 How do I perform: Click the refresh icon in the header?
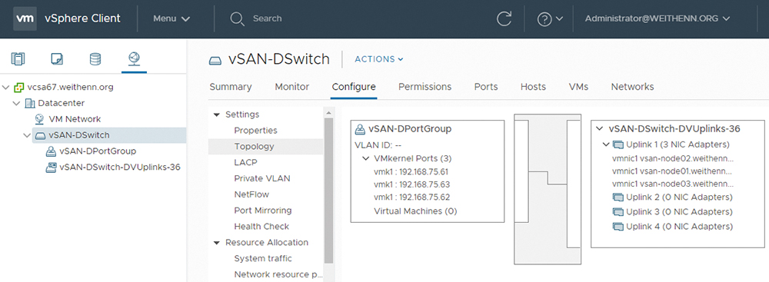(x=504, y=18)
